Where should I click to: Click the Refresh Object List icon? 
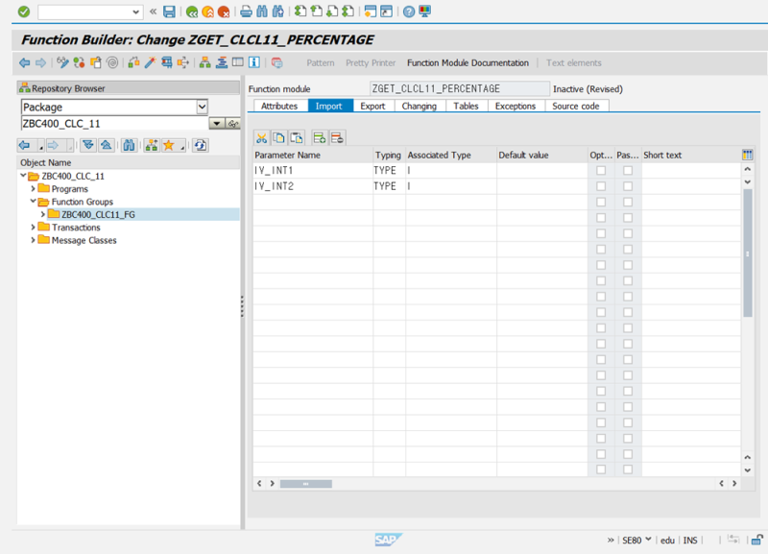coord(200,145)
